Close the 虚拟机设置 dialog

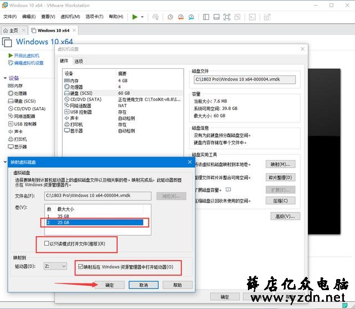pos(302,49)
